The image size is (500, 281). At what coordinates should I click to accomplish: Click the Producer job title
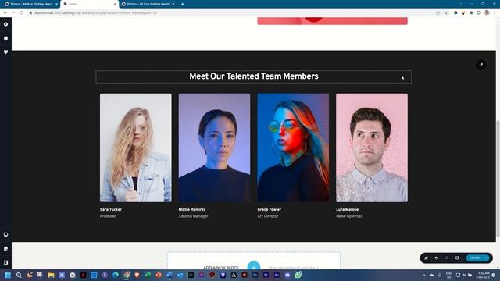pyautogui.click(x=108, y=216)
